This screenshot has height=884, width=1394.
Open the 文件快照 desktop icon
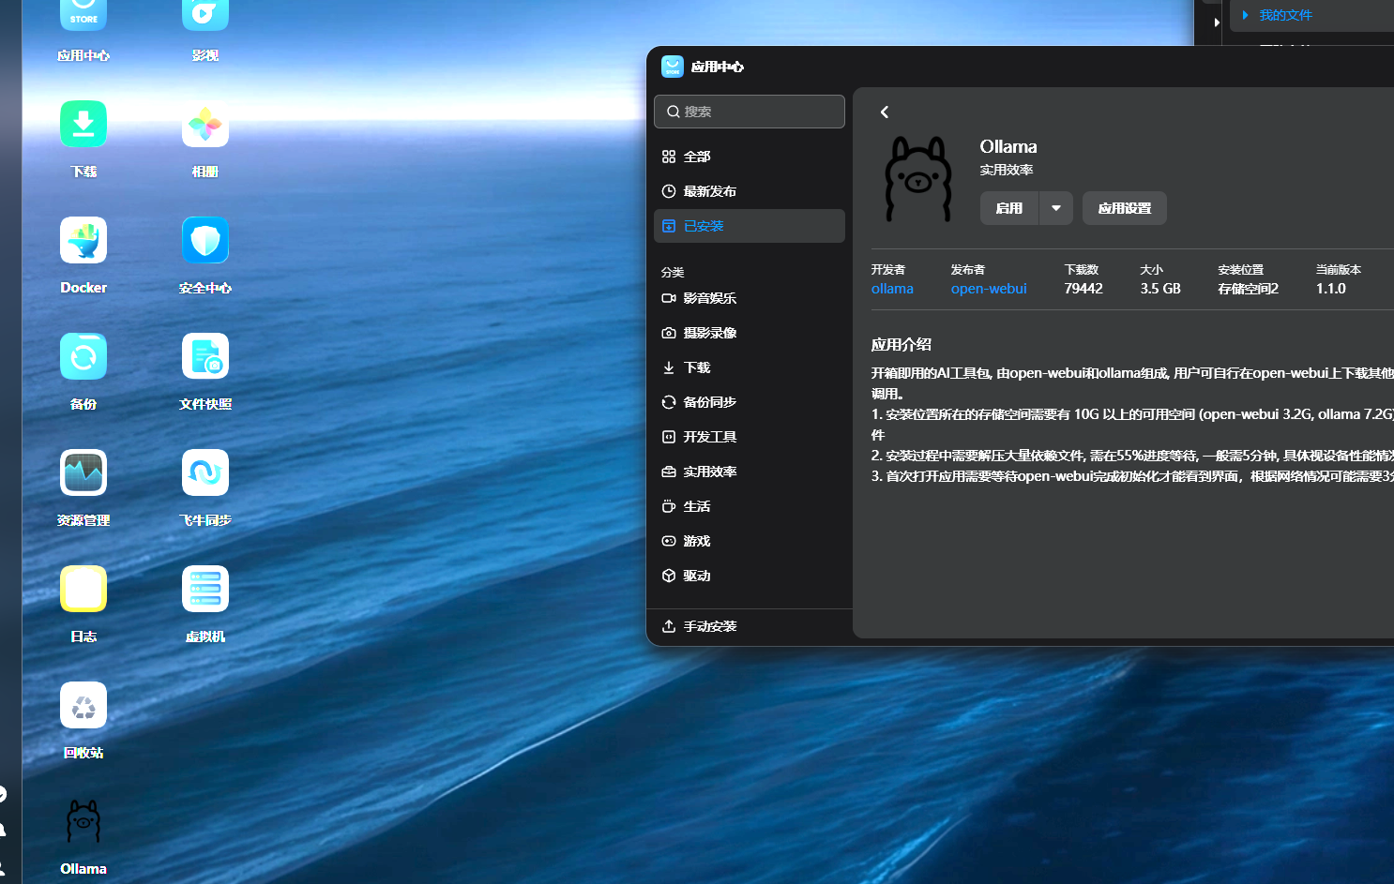pos(205,357)
